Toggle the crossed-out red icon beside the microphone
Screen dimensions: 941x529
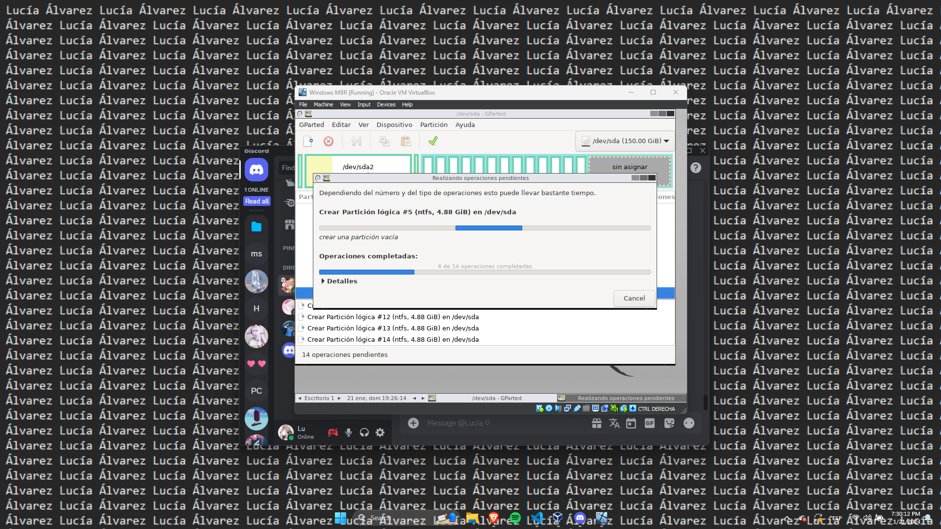click(333, 432)
